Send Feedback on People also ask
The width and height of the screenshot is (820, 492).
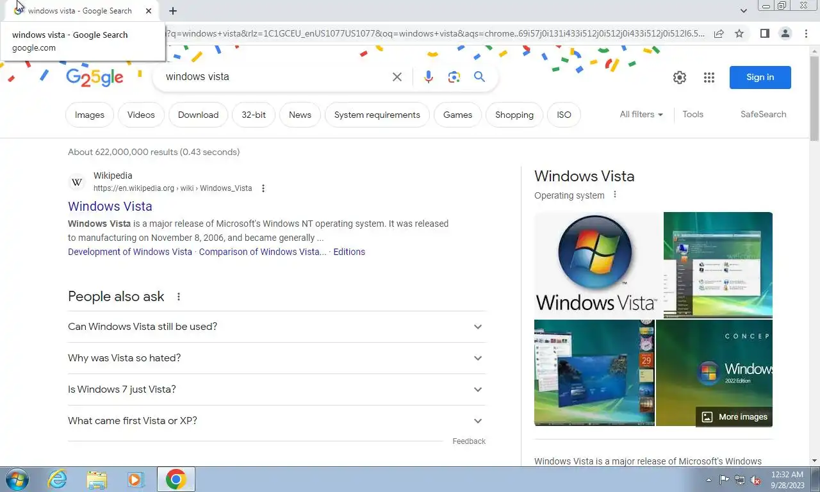coord(469,441)
